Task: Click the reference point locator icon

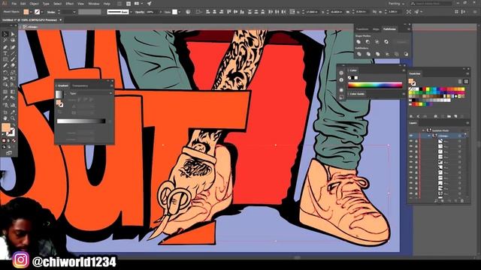Action: [292, 12]
